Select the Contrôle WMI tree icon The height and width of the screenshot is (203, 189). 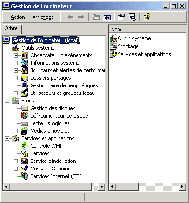[x=25, y=146]
